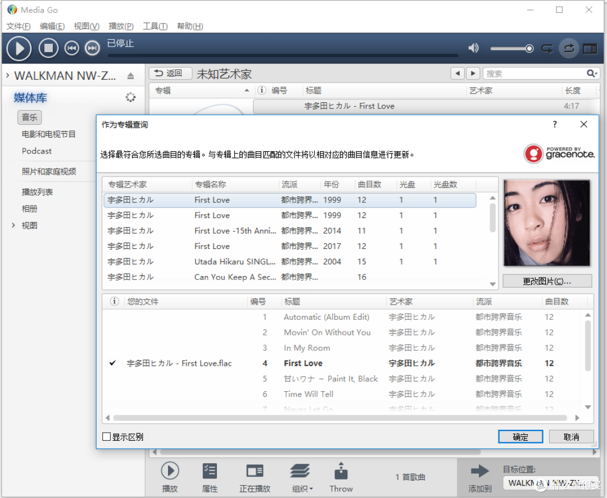Click the next track button

[92, 48]
